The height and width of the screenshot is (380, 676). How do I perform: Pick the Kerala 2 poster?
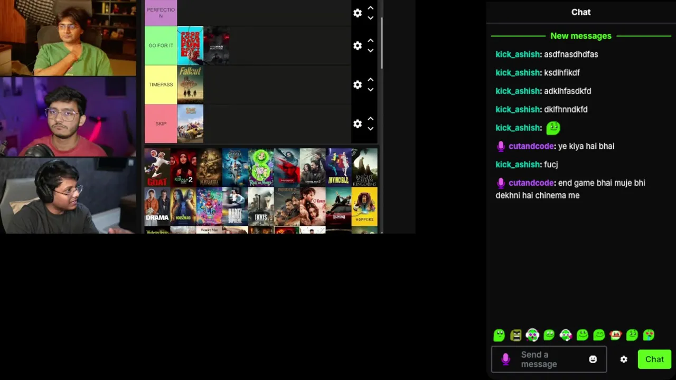[x=183, y=167]
